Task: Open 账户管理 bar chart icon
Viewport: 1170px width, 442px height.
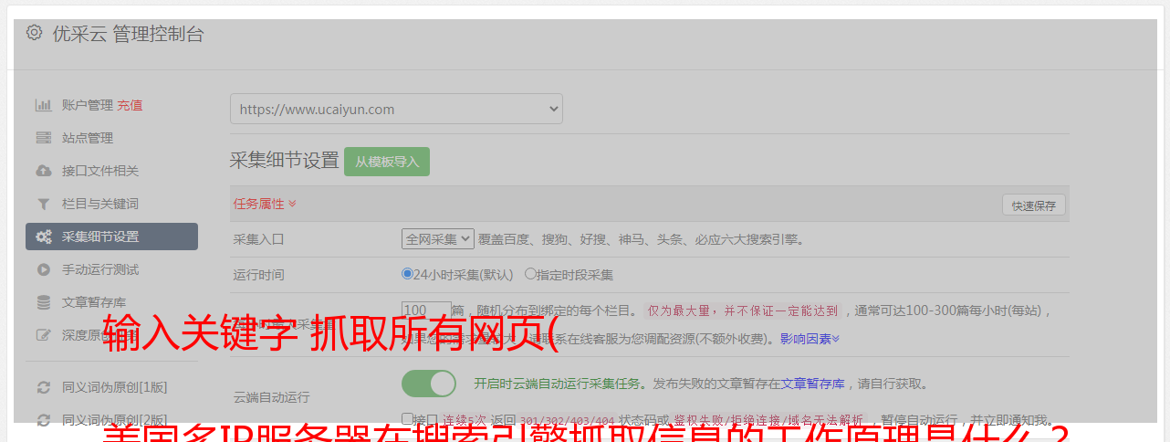Action: tap(43, 105)
